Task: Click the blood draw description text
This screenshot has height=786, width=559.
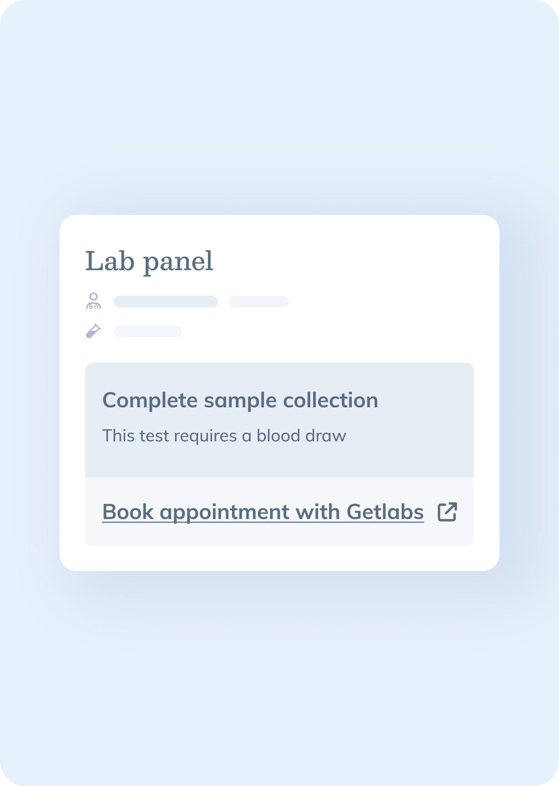Action: (224, 436)
